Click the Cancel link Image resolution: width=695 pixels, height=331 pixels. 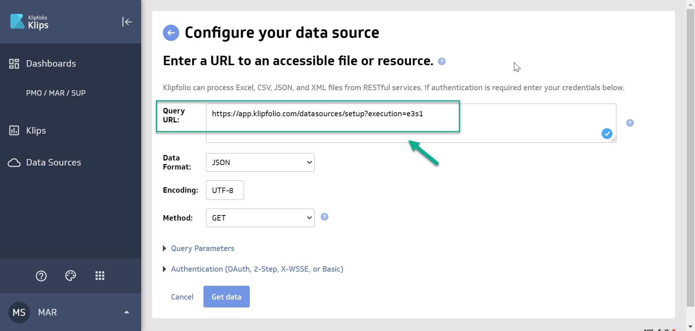182,297
